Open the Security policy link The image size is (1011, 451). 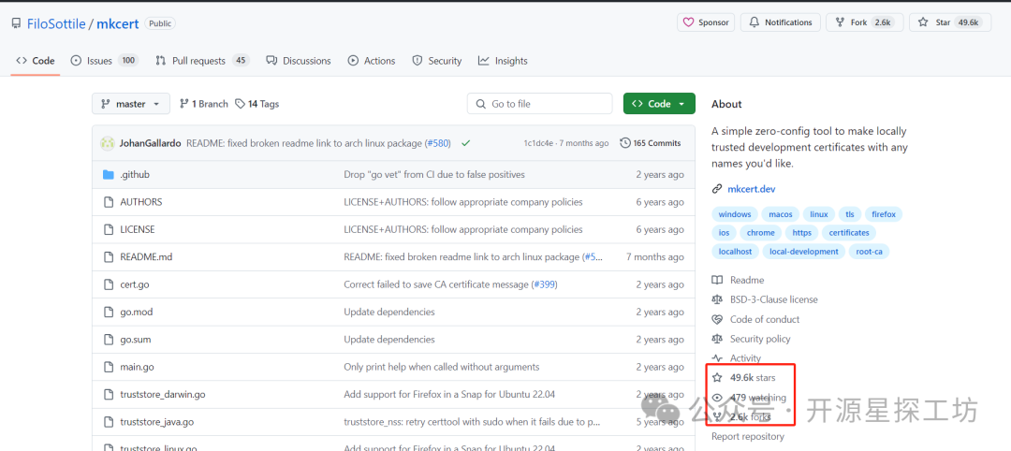(x=760, y=339)
